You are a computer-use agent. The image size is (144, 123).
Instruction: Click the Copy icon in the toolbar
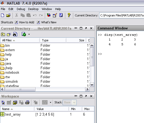coord(23,15)
